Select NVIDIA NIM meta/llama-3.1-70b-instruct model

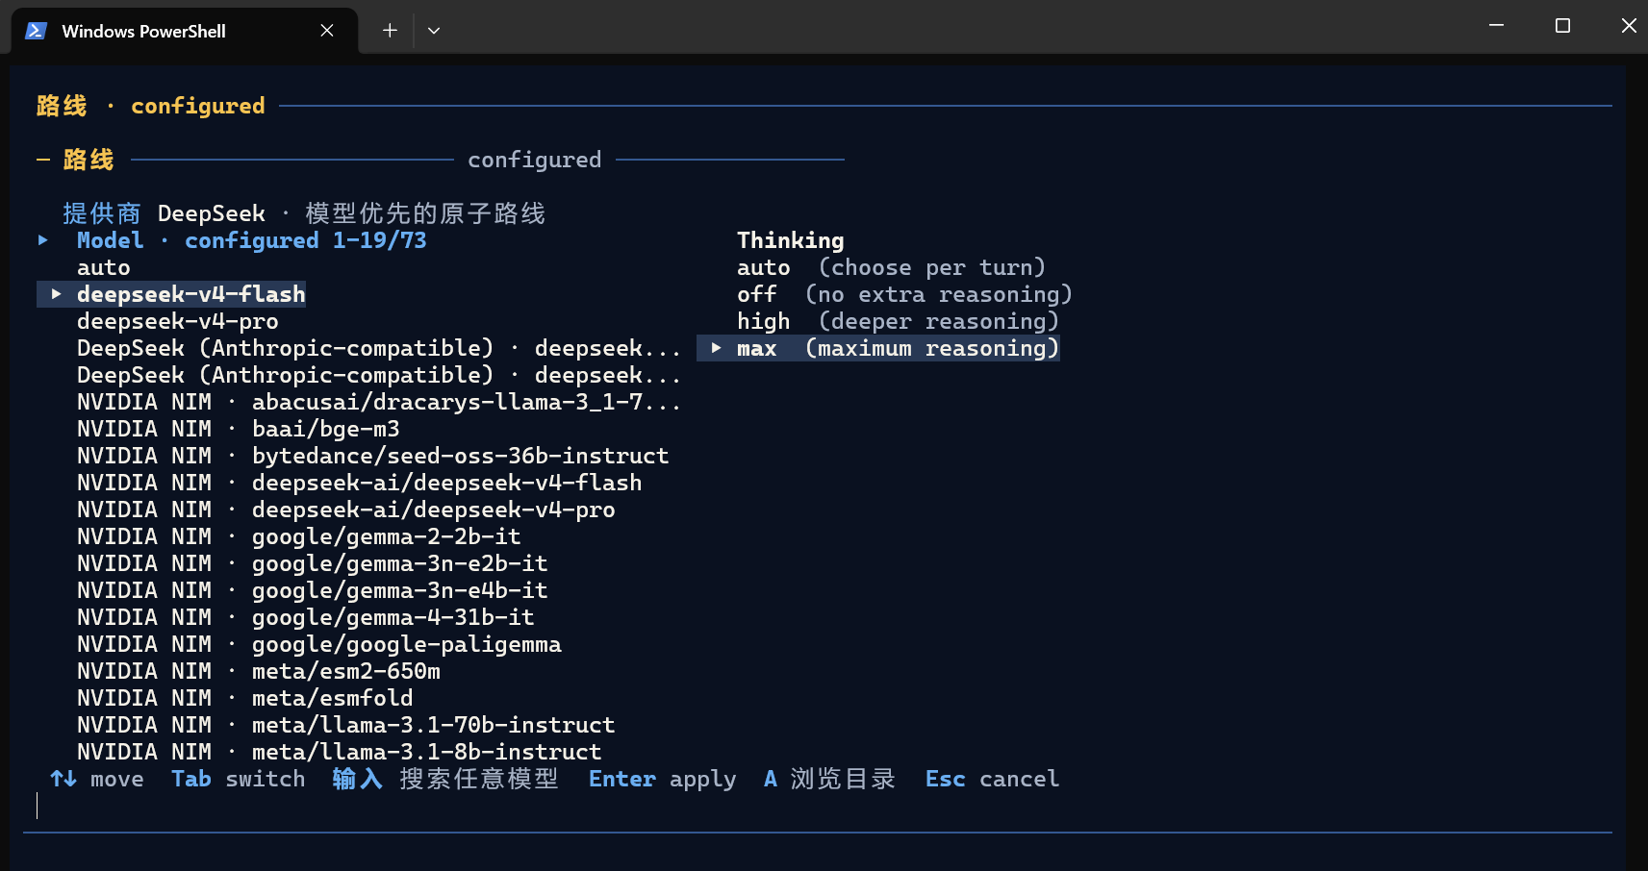345,725
